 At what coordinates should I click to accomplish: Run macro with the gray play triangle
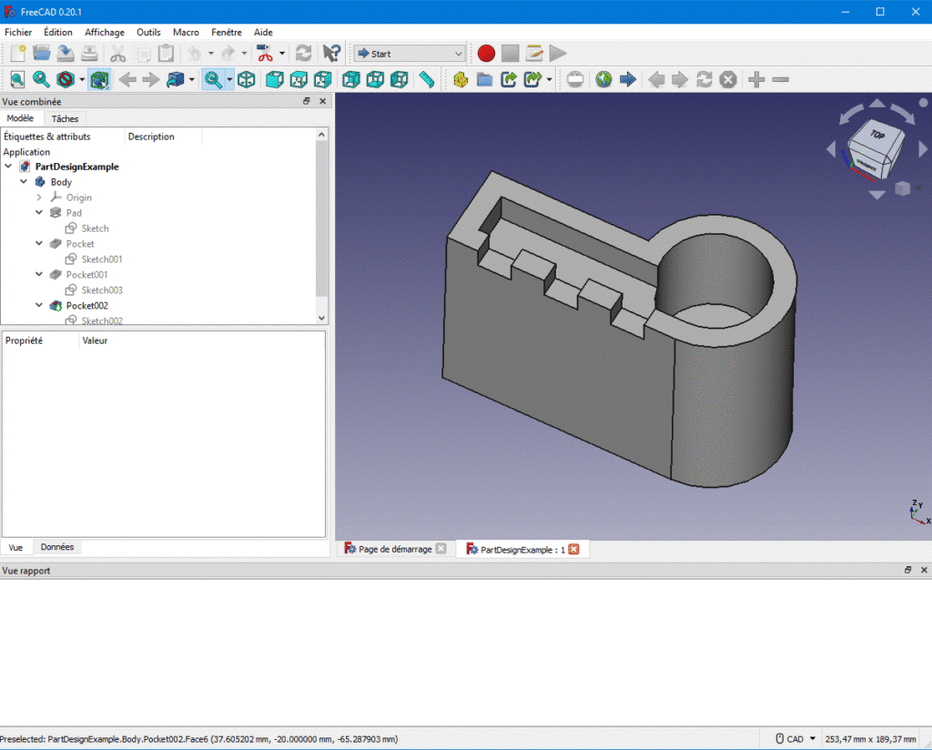pyautogui.click(x=558, y=54)
